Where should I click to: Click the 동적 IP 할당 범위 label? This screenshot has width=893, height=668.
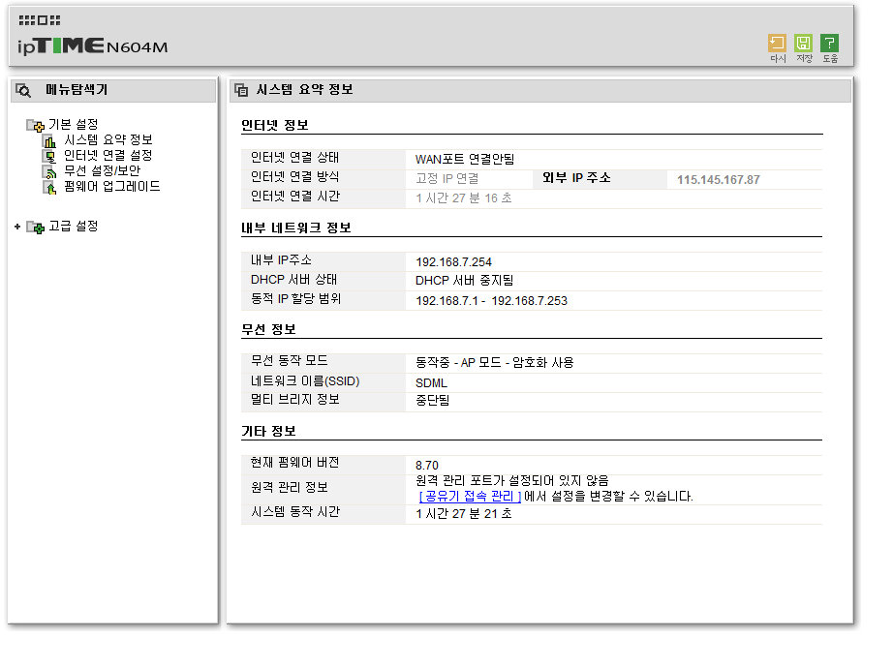295,298
